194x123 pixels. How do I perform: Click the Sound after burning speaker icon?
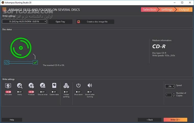point(90,86)
